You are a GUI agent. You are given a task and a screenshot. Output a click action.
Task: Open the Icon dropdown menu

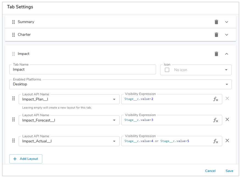[226, 70]
